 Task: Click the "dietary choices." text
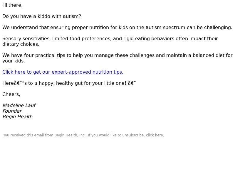pyautogui.click(x=21, y=44)
